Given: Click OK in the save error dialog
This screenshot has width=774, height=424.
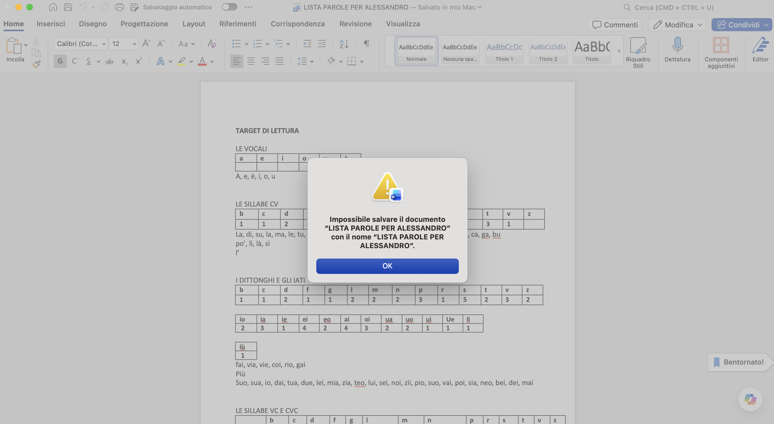Looking at the screenshot, I should coord(387,266).
